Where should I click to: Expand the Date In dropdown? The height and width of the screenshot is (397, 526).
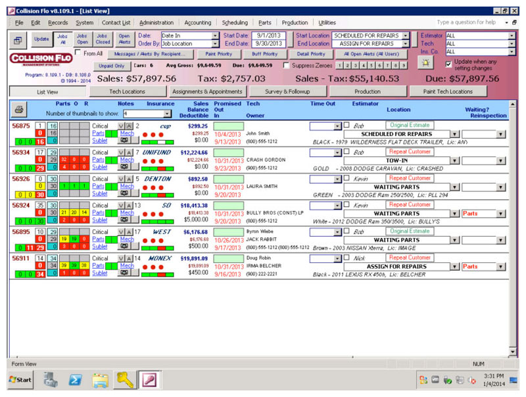coord(216,35)
